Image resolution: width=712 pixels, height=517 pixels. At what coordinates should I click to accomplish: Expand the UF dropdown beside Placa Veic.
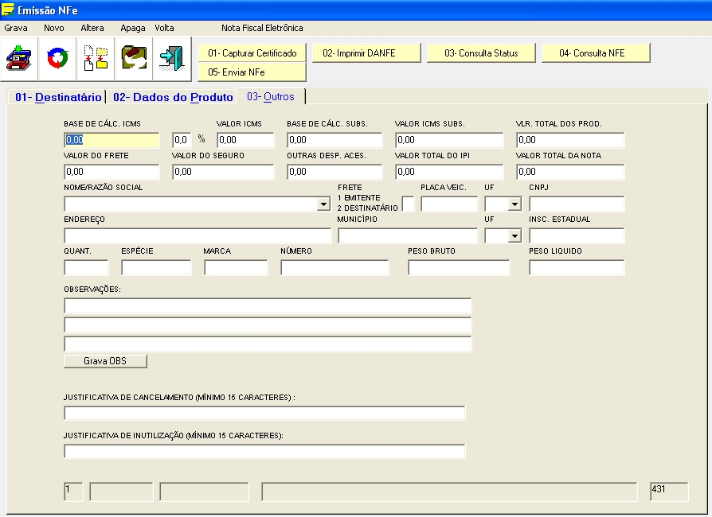click(x=514, y=204)
